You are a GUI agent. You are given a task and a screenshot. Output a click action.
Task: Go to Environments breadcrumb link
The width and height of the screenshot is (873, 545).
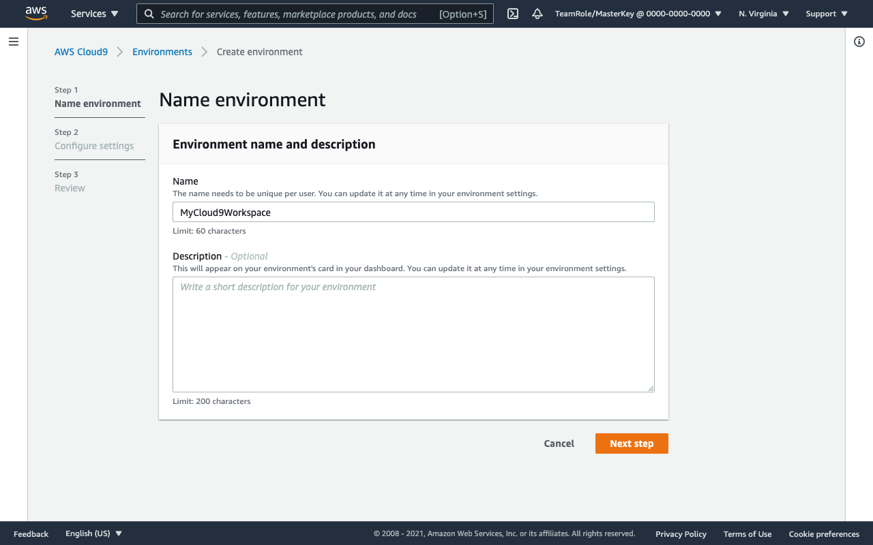pos(162,52)
